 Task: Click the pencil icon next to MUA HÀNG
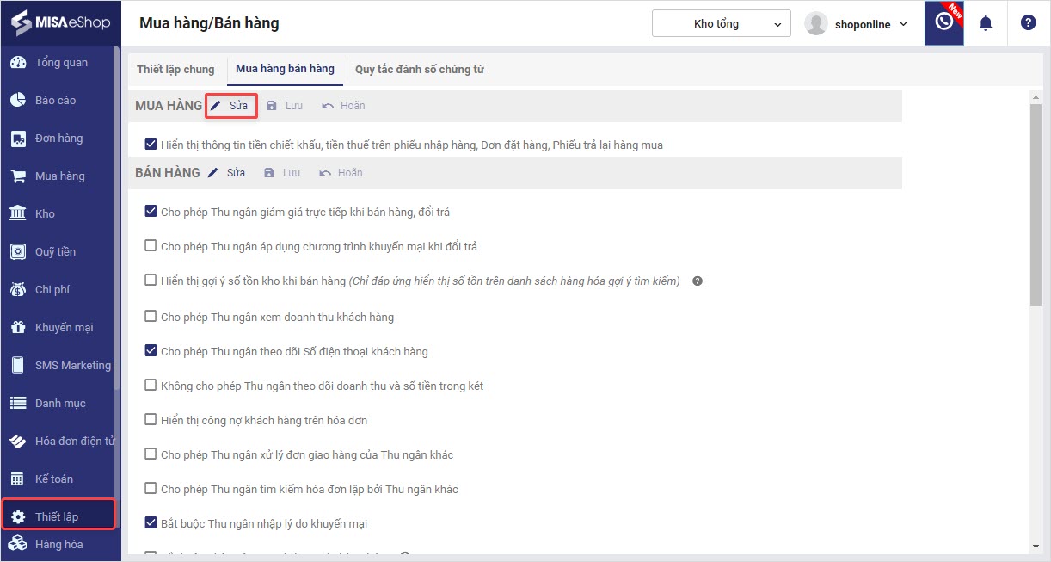click(x=216, y=106)
